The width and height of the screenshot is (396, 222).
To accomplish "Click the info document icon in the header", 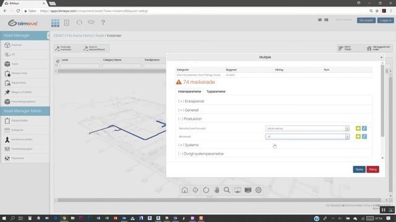I will pos(67,23).
